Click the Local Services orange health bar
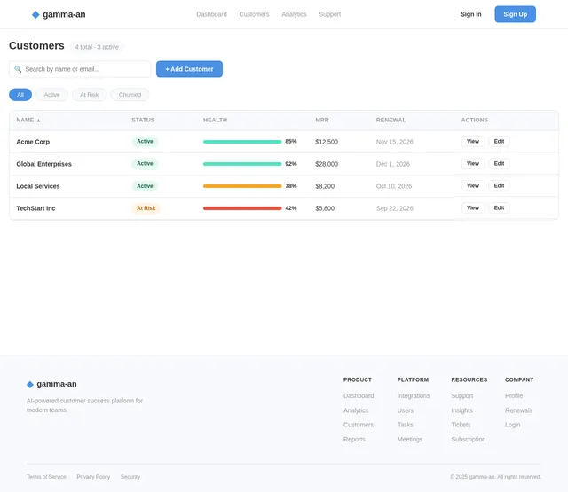The width and height of the screenshot is (568, 492). (242, 186)
